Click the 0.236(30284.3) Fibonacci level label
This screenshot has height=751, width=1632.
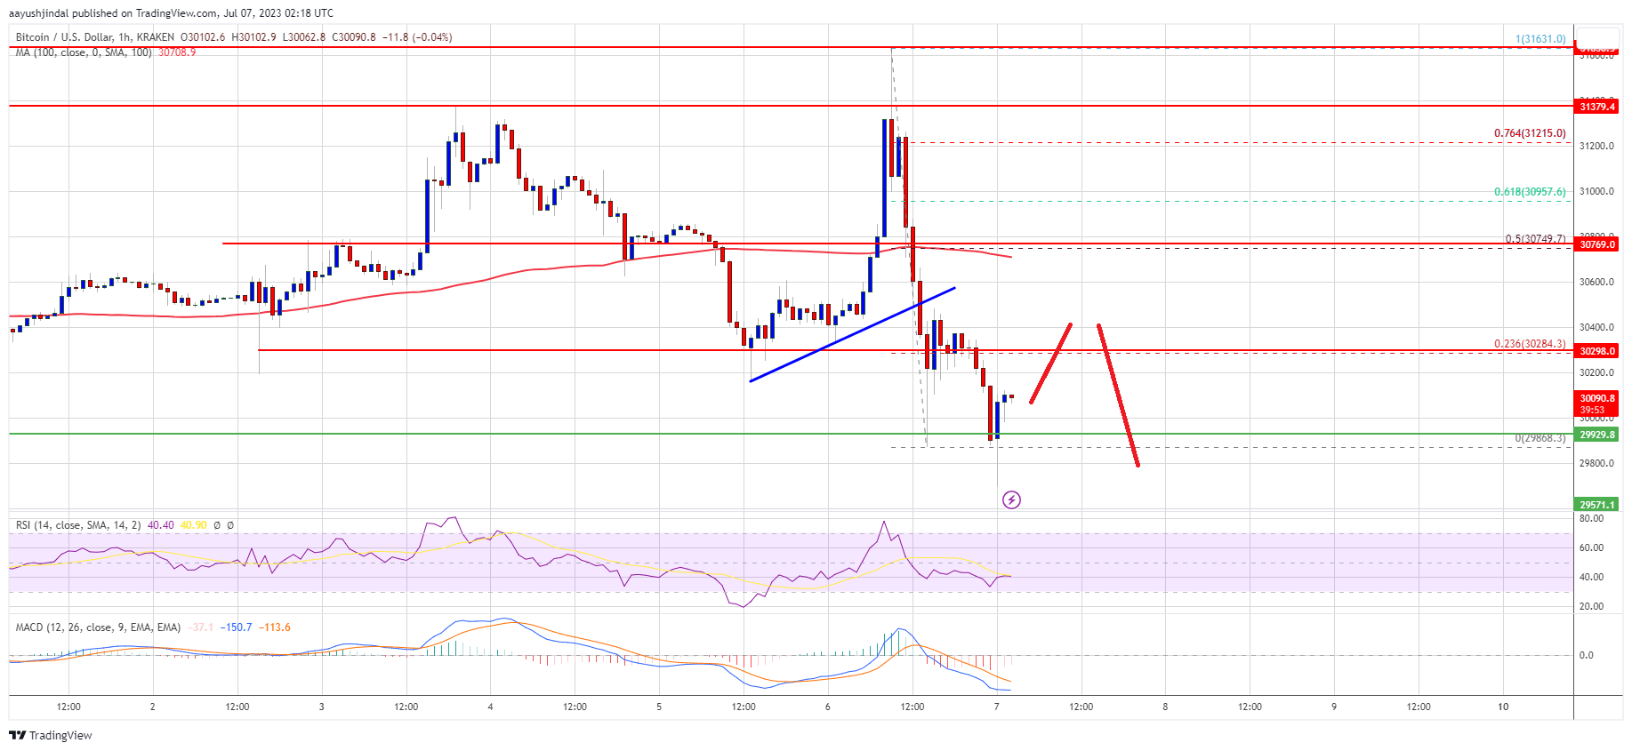(1530, 344)
